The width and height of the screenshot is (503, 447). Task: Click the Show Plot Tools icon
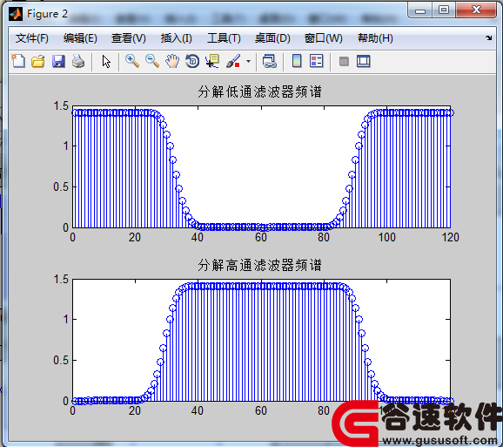(364, 61)
